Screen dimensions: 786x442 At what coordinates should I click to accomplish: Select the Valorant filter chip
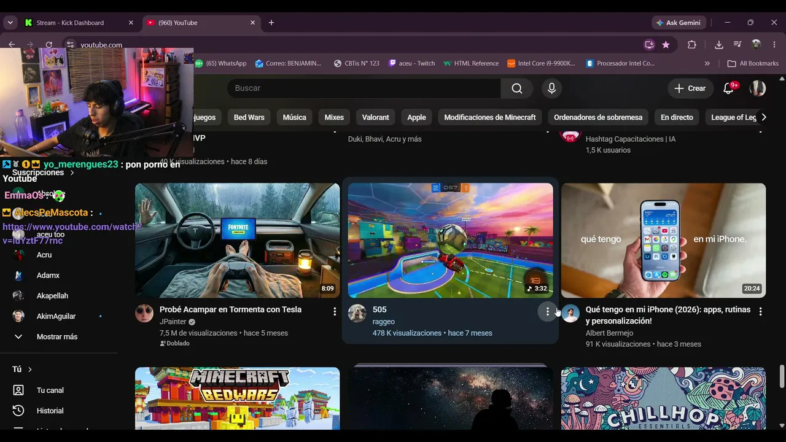coord(376,117)
